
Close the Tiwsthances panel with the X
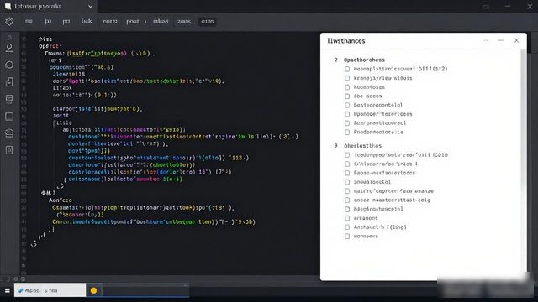(516, 40)
